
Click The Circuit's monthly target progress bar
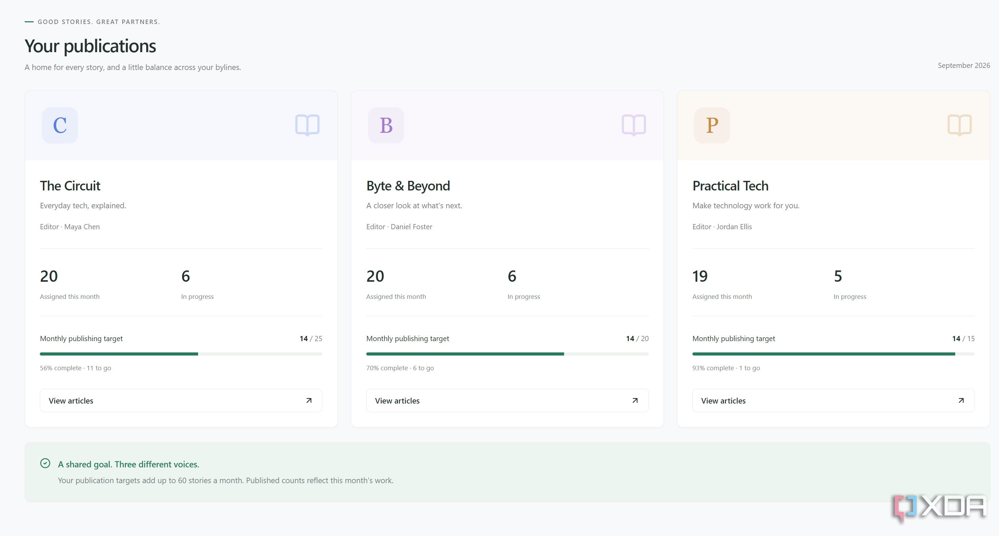point(181,354)
